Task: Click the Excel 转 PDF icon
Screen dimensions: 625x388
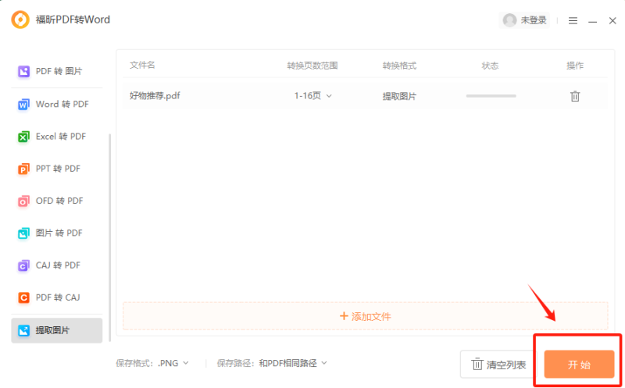Action: [x=23, y=137]
